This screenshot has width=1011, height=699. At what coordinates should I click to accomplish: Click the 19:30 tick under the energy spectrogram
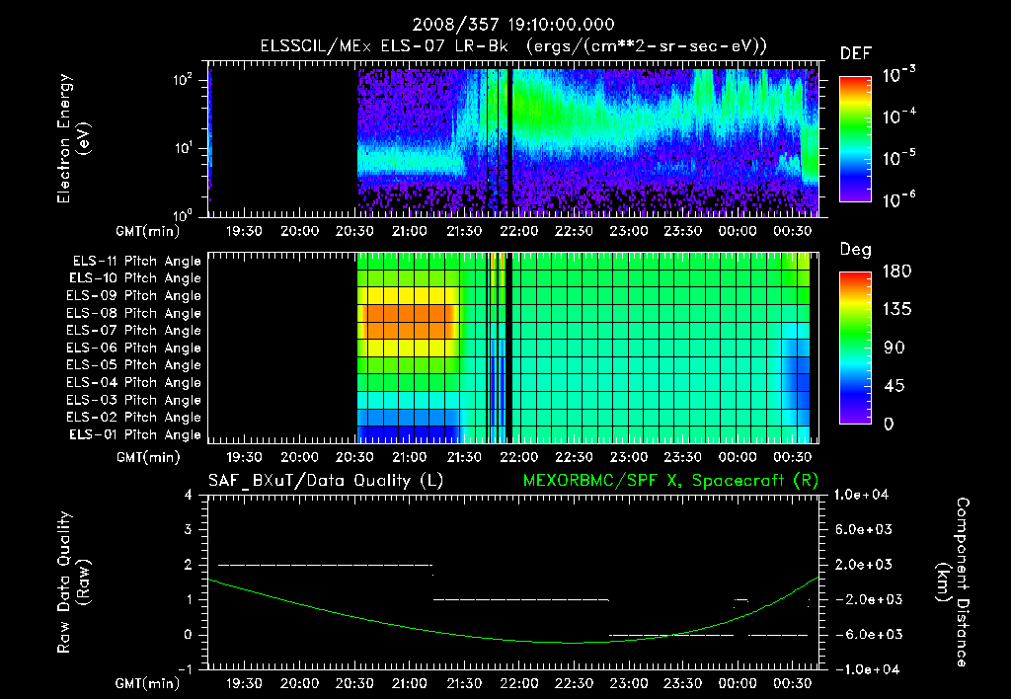click(244, 231)
